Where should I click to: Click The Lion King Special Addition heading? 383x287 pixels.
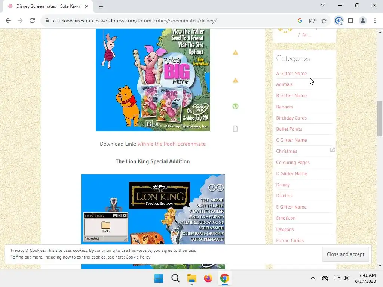(153, 161)
